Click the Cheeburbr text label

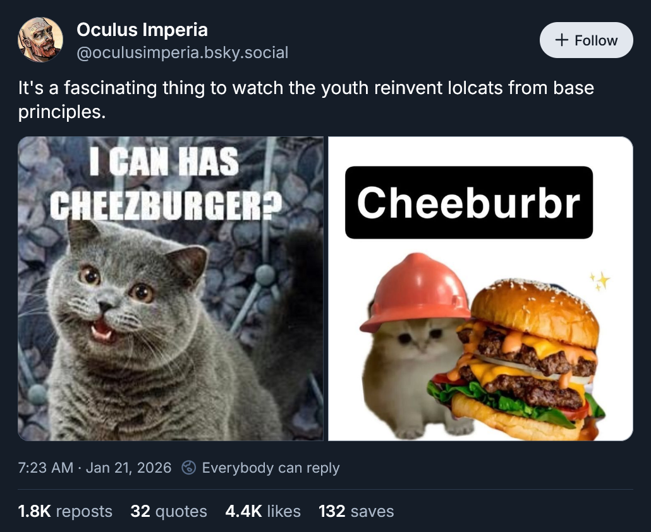(x=469, y=202)
